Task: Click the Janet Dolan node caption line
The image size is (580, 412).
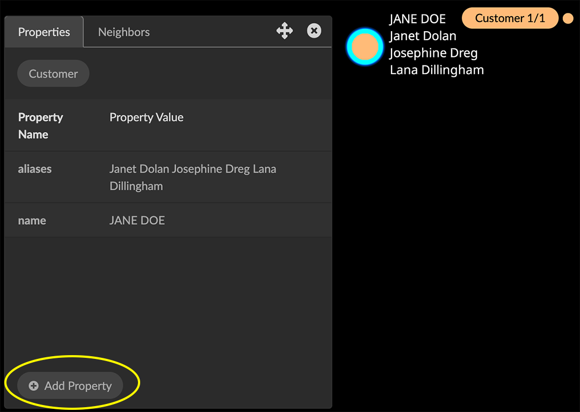Action: click(423, 36)
